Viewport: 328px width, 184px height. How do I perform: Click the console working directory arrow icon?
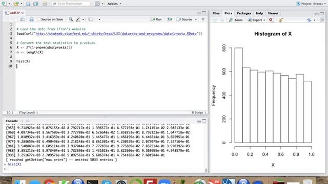[x=27, y=121]
